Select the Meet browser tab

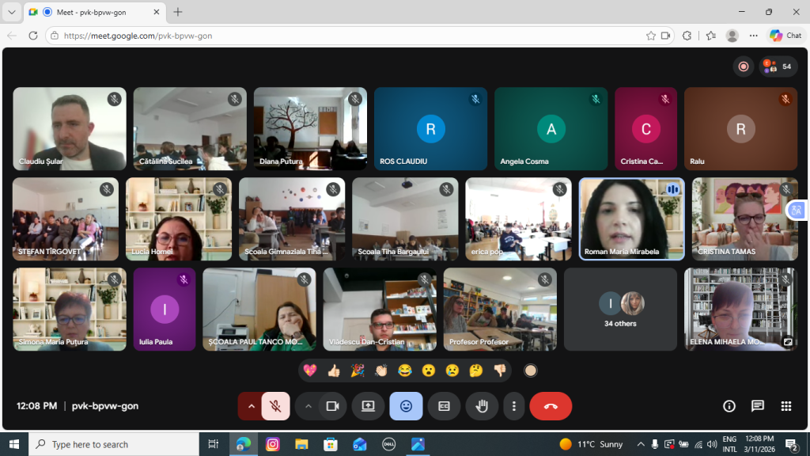coord(95,12)
